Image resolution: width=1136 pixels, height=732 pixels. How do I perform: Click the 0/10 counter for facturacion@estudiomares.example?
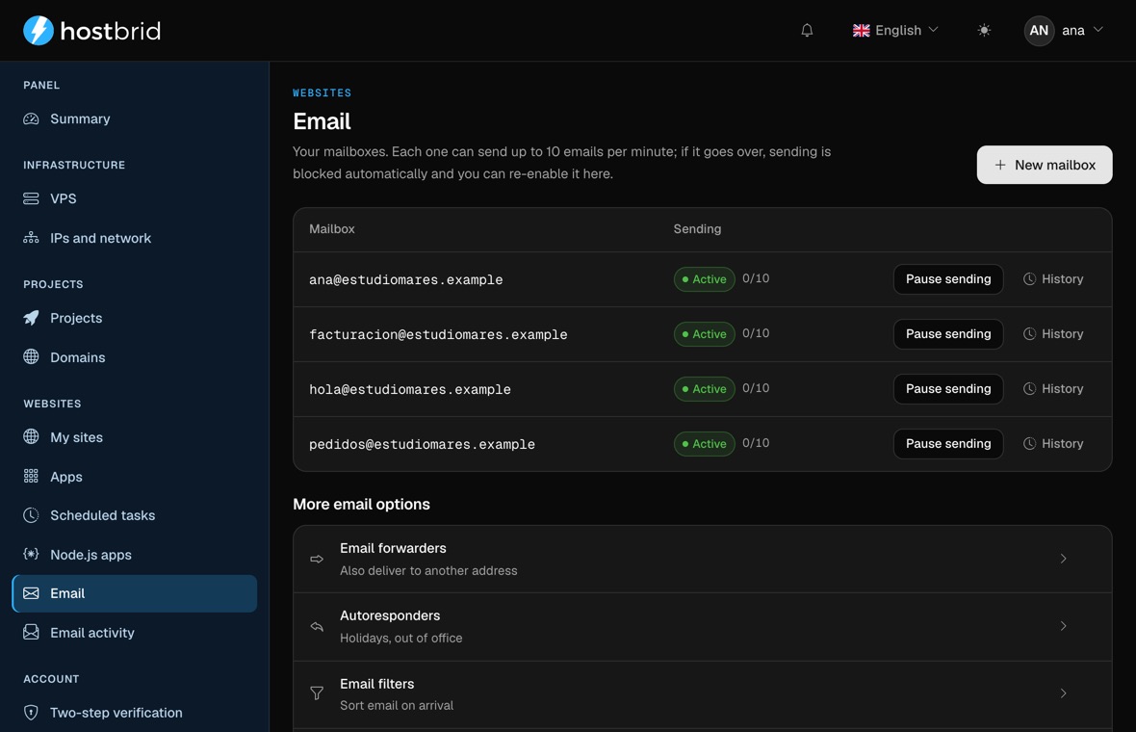pyautogui.click(x=756, y=333)
